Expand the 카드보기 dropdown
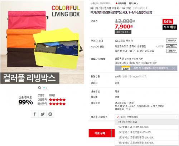Screen dimensions: 179x146 [171, 41]
